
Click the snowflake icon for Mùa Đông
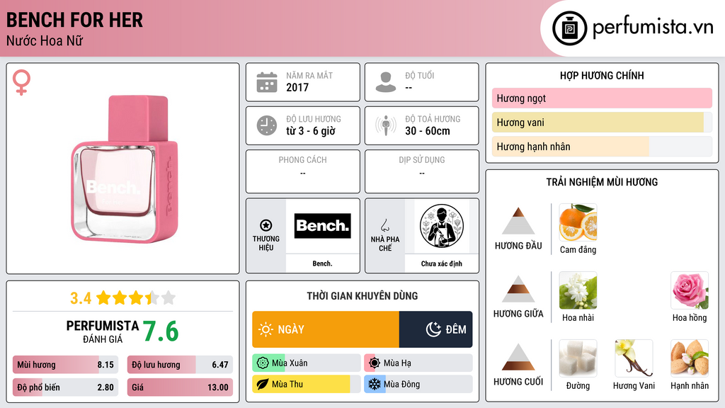point(375,384)
